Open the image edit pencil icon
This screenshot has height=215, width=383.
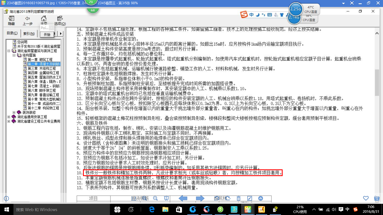[x=250, y=198]
